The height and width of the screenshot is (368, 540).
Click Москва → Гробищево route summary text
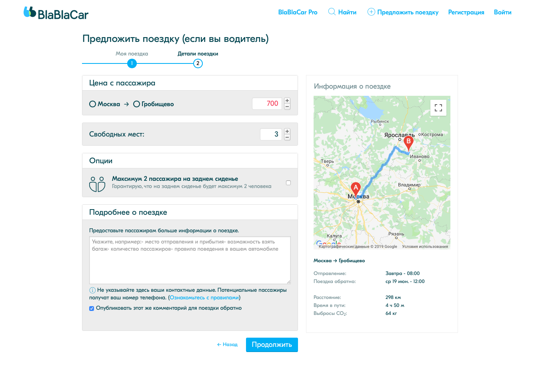coord(339,261)
